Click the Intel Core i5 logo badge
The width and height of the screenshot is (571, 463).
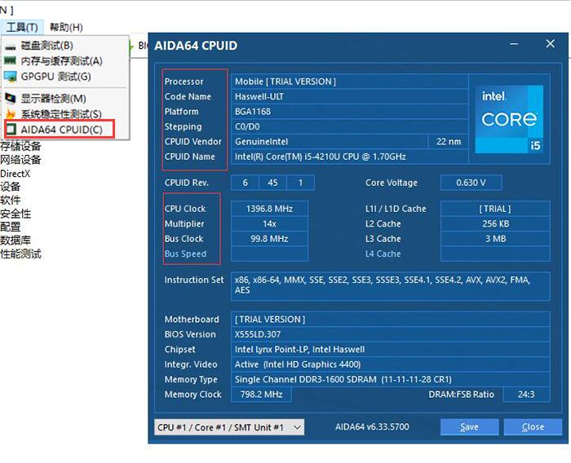509,119
